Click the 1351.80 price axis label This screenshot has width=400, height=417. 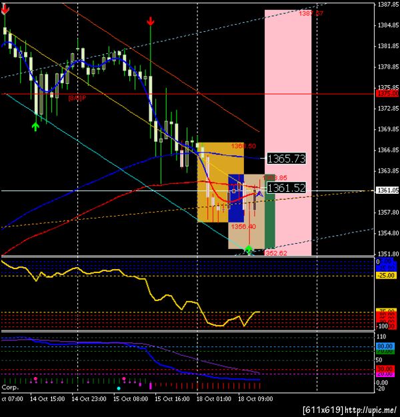click(x=388, y=254)
